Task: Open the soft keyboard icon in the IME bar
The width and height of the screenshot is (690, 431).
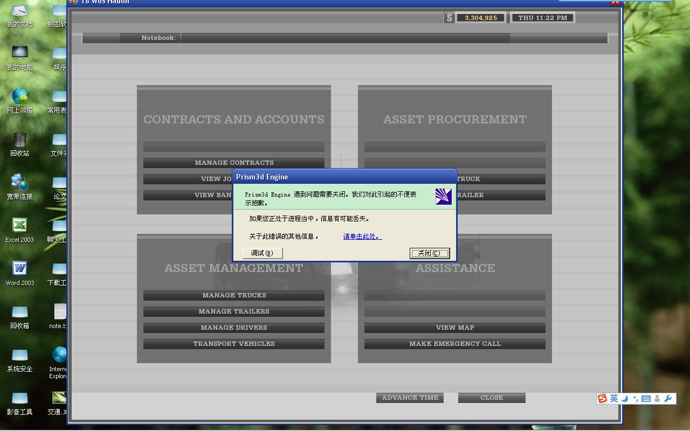Action: click(646, 399)
